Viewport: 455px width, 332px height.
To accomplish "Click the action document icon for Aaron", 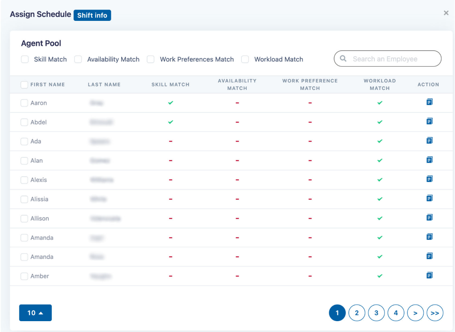I will (429, 102).
